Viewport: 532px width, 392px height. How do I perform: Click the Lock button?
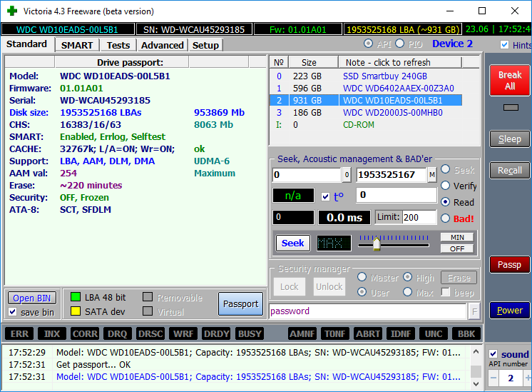click(x=290, y=287)
